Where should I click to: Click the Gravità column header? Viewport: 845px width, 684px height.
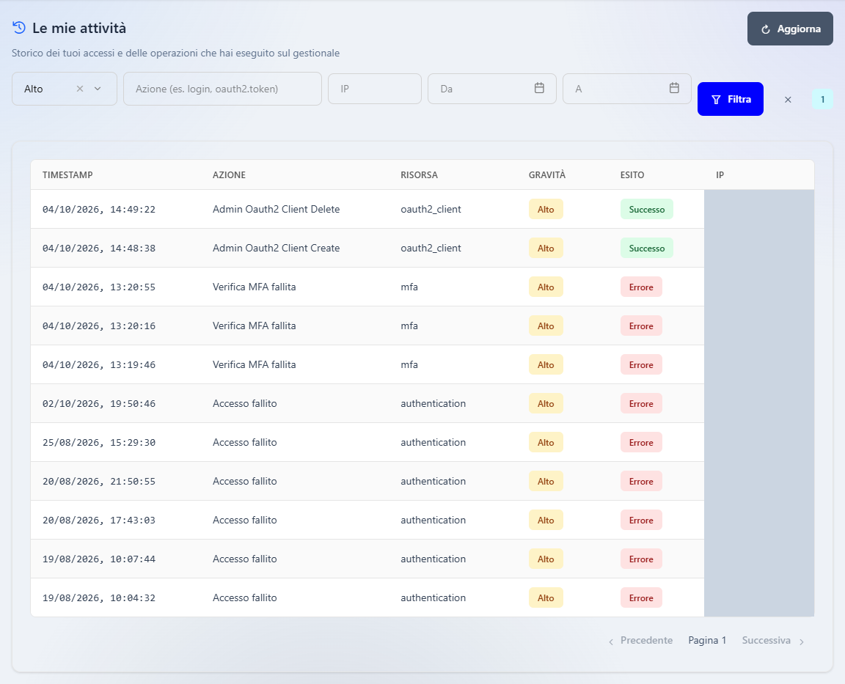coord(547,175)
